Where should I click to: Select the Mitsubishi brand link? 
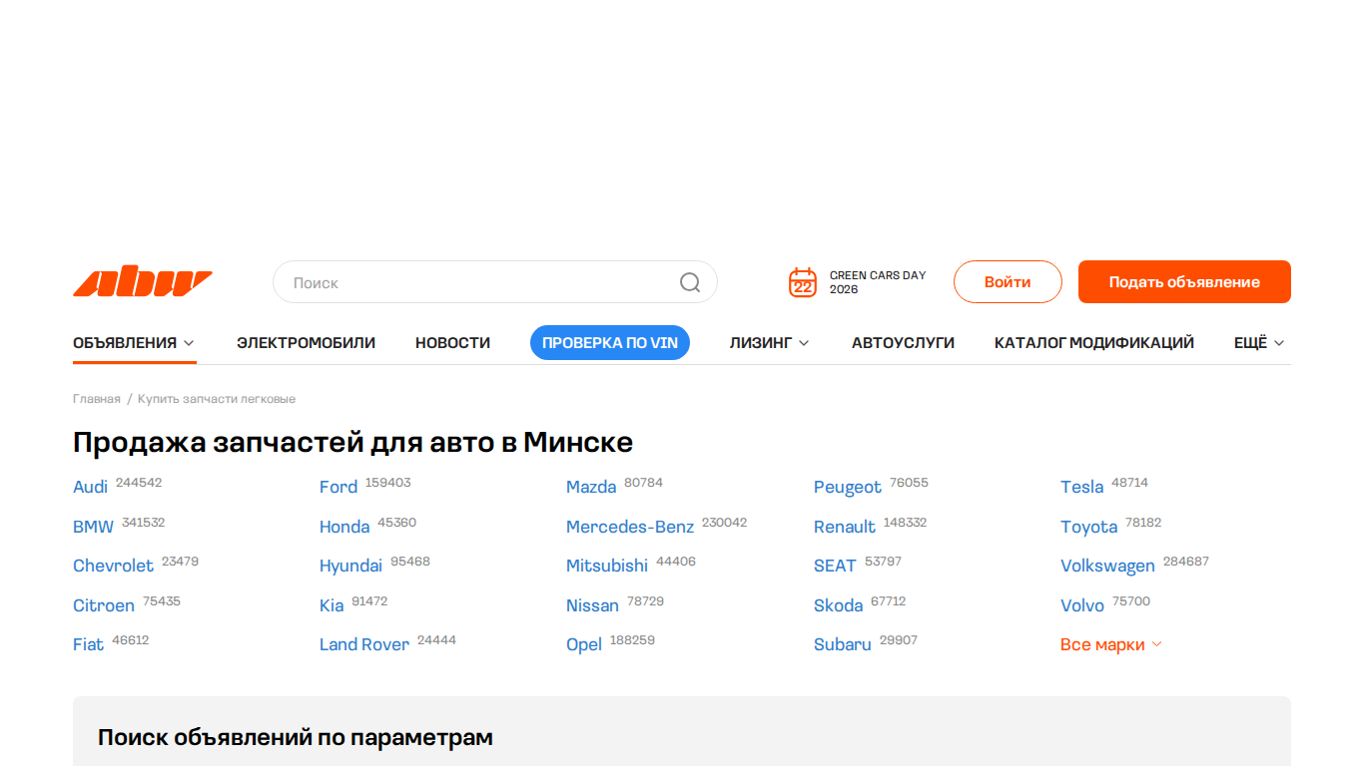[x=607, y=566]
